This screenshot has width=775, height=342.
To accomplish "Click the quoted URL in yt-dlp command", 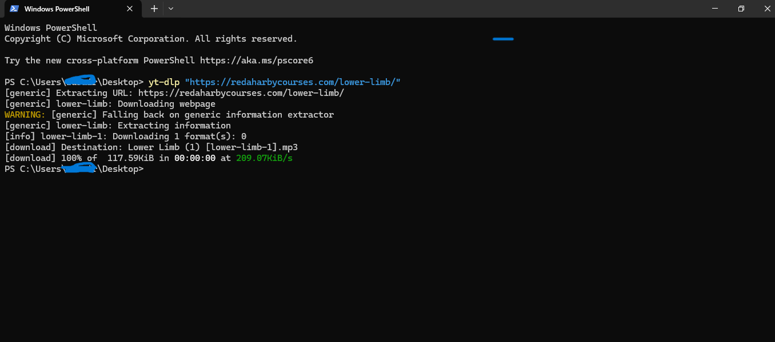I will [x=293, y=82].
